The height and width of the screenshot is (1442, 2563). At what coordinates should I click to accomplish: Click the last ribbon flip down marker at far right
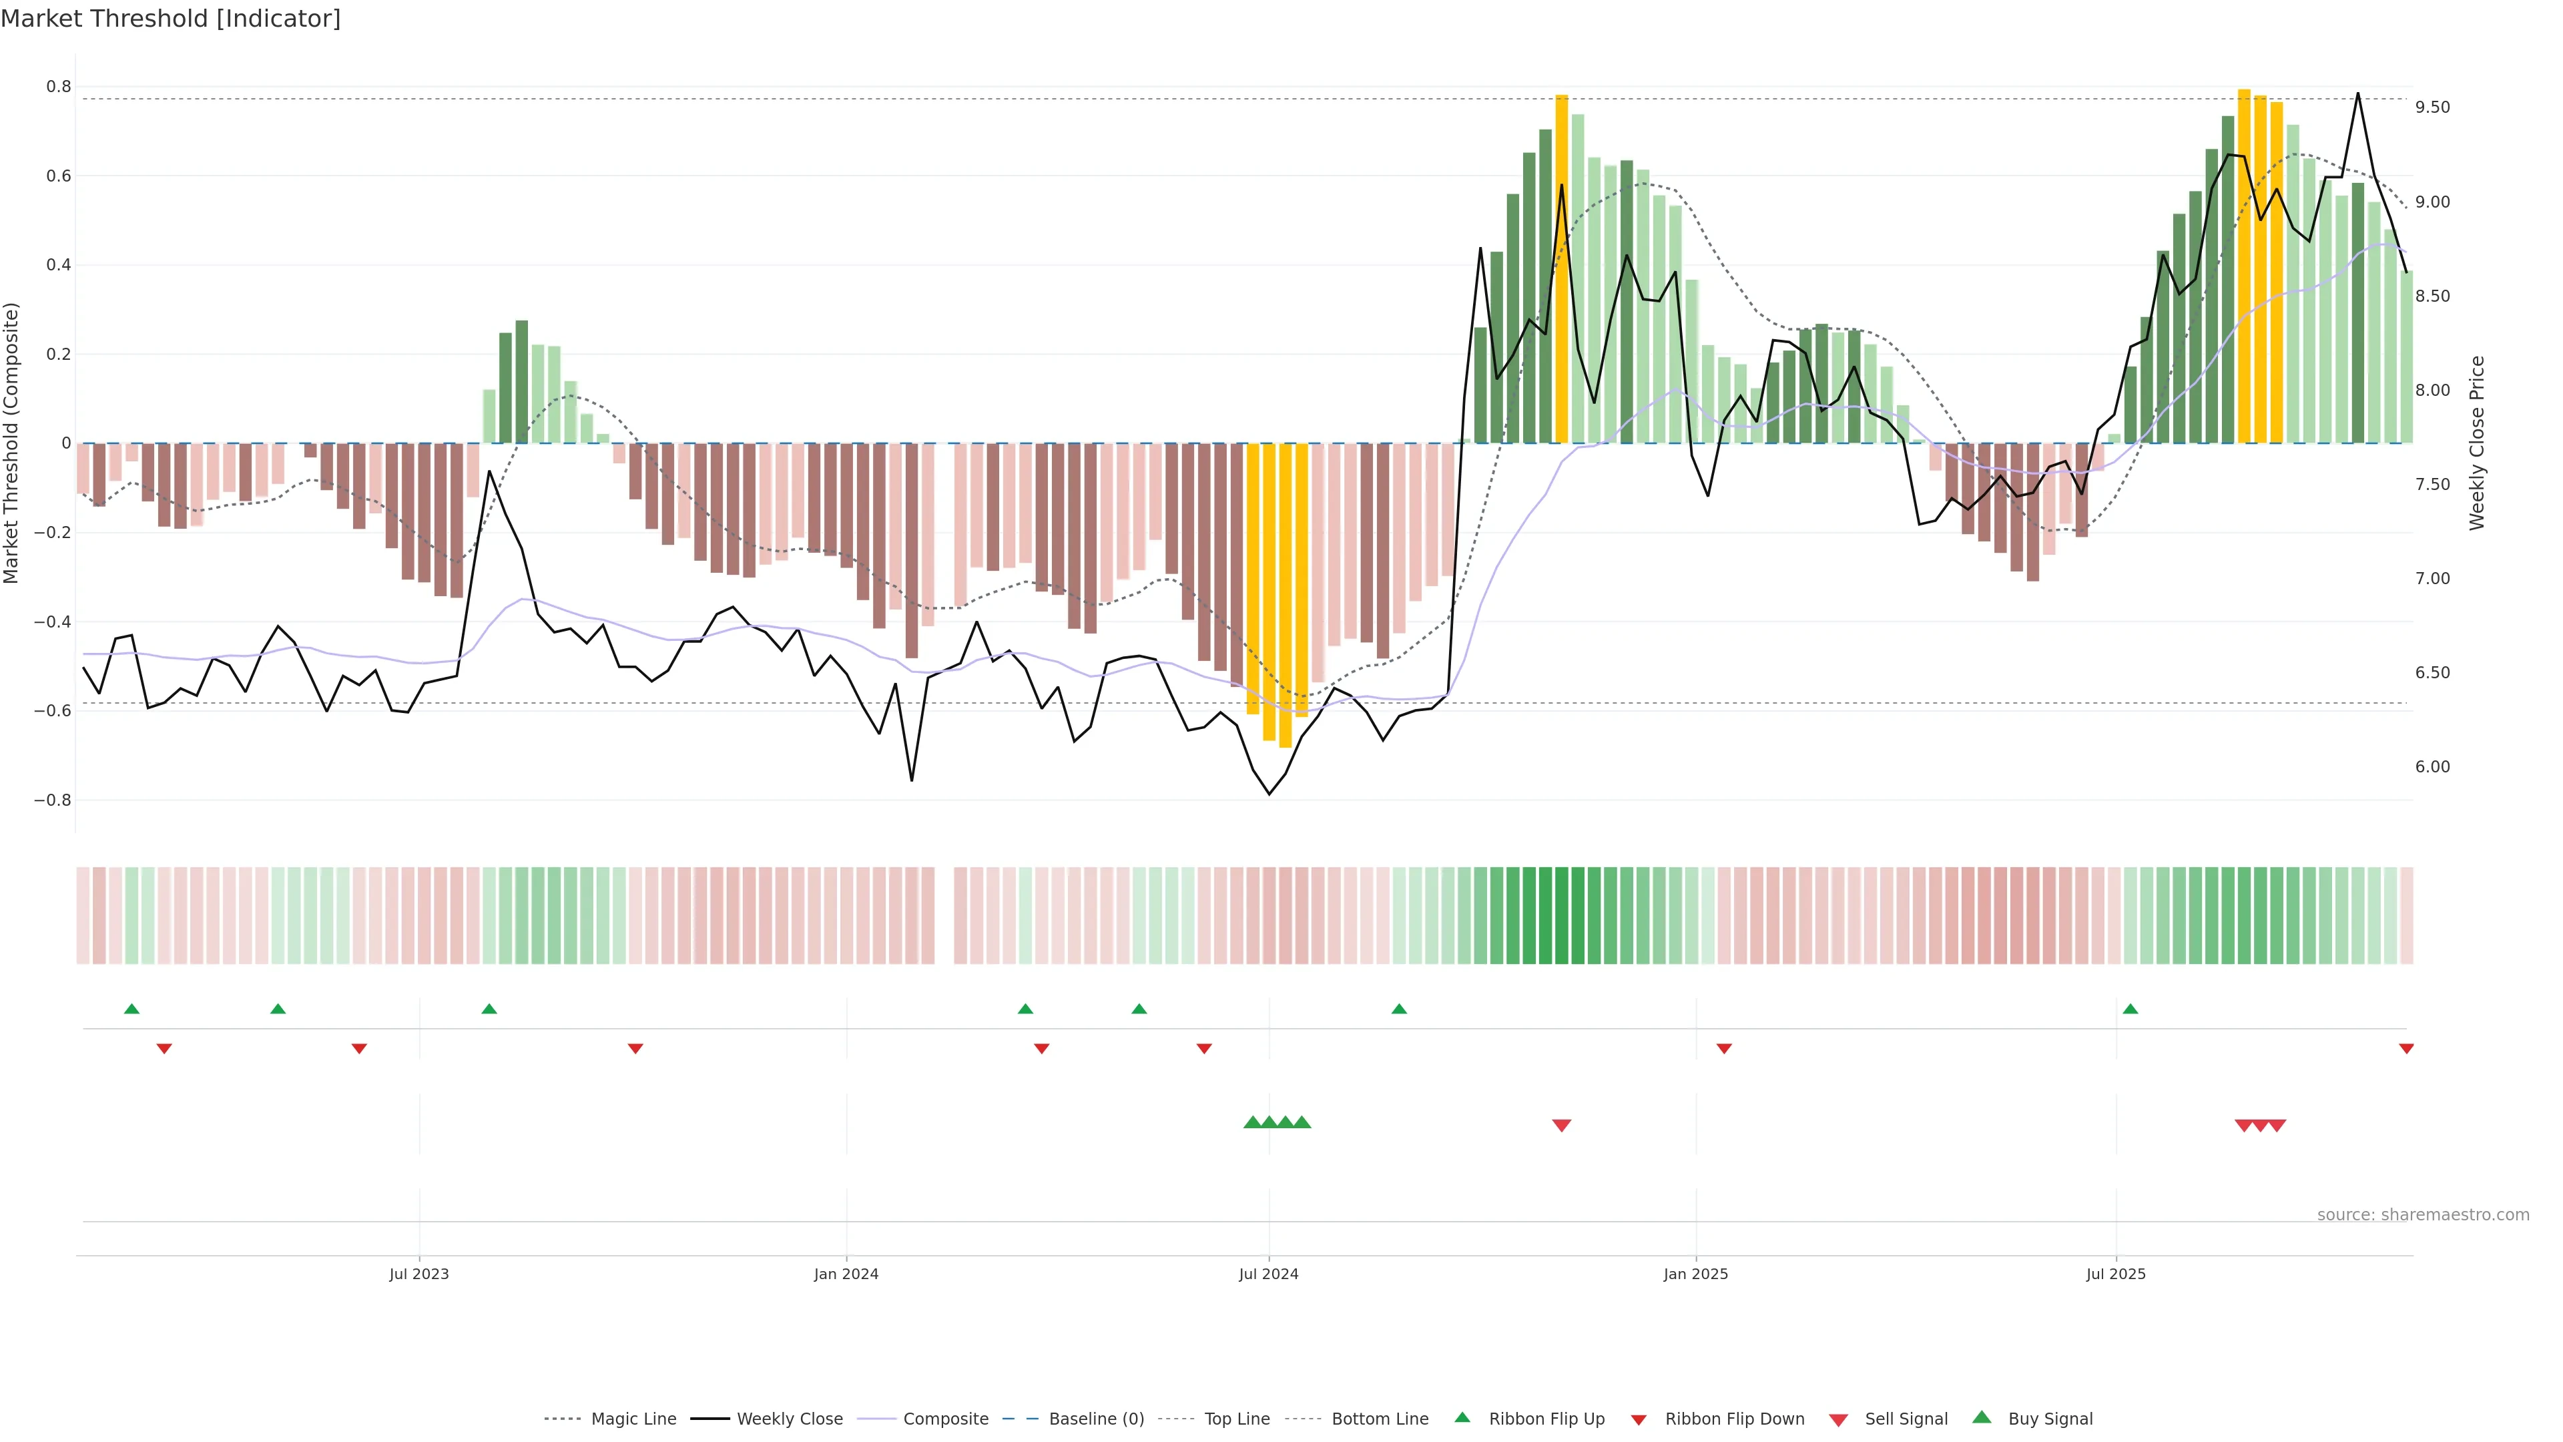[2405, 1049]
